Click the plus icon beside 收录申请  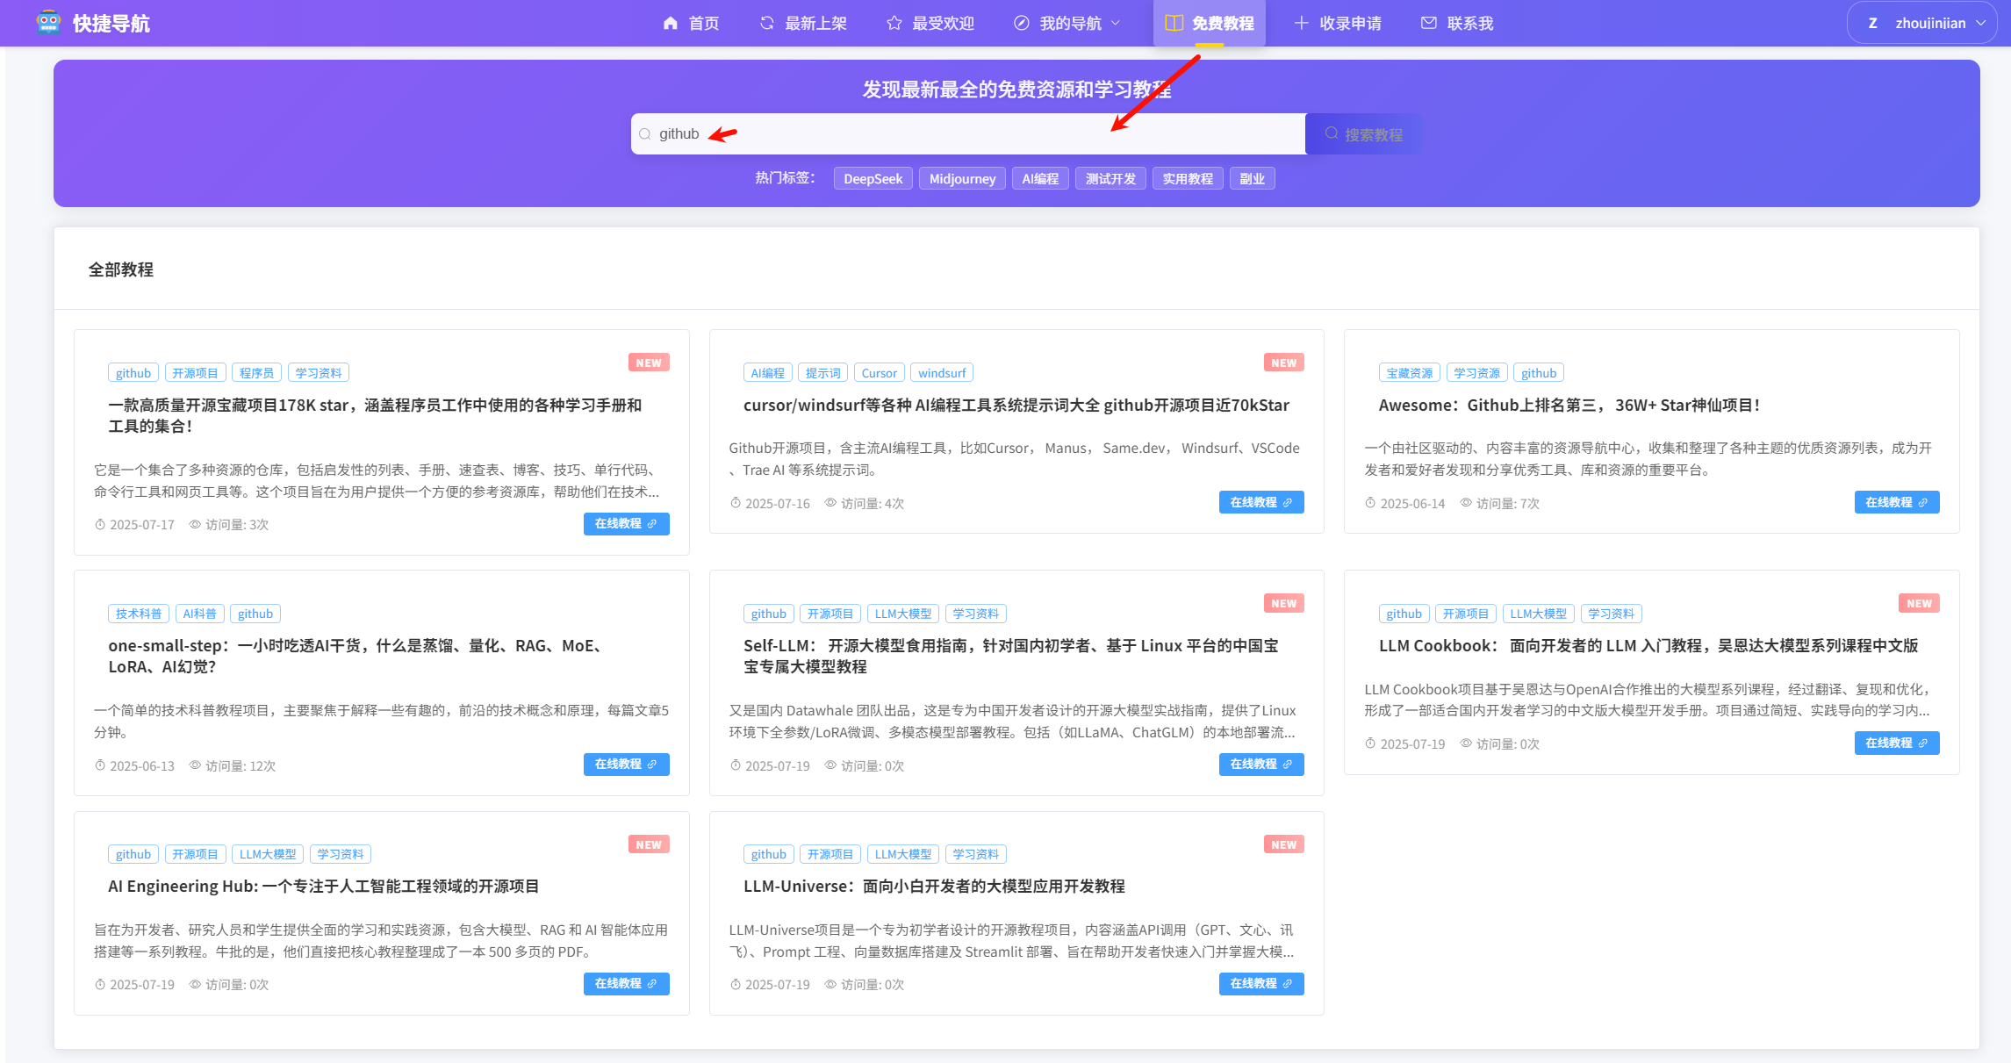pos(1302,23)
